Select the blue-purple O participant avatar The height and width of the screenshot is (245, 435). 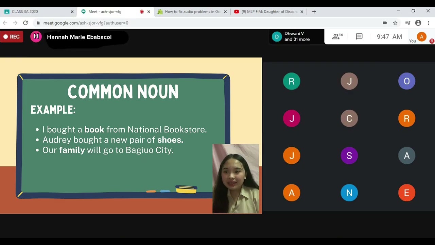(x=407, y=81)
